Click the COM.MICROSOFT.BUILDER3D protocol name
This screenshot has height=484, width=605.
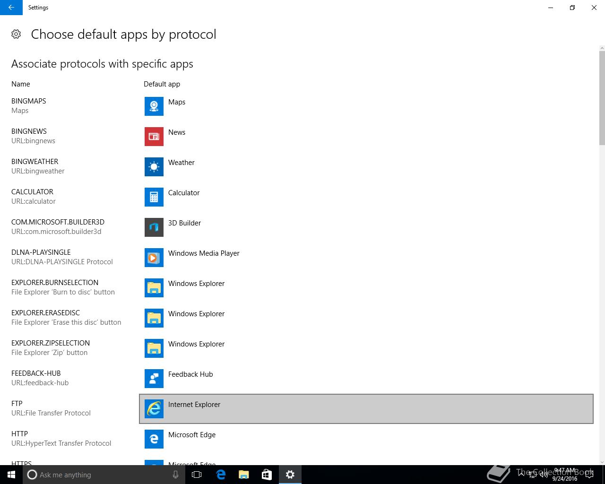58,222
